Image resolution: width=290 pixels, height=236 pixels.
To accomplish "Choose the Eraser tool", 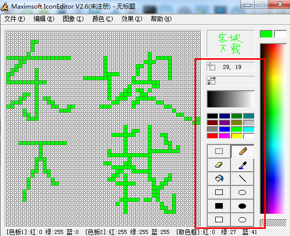I will (x=219, y=165).
